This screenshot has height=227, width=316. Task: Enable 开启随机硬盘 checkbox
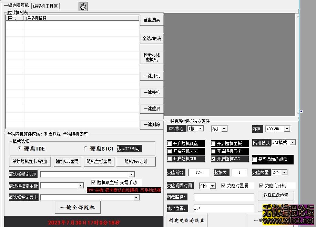tap(169, 143)
